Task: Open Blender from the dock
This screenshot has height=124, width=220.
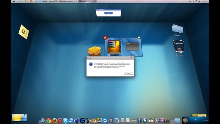Action: [x=94, y=121]
